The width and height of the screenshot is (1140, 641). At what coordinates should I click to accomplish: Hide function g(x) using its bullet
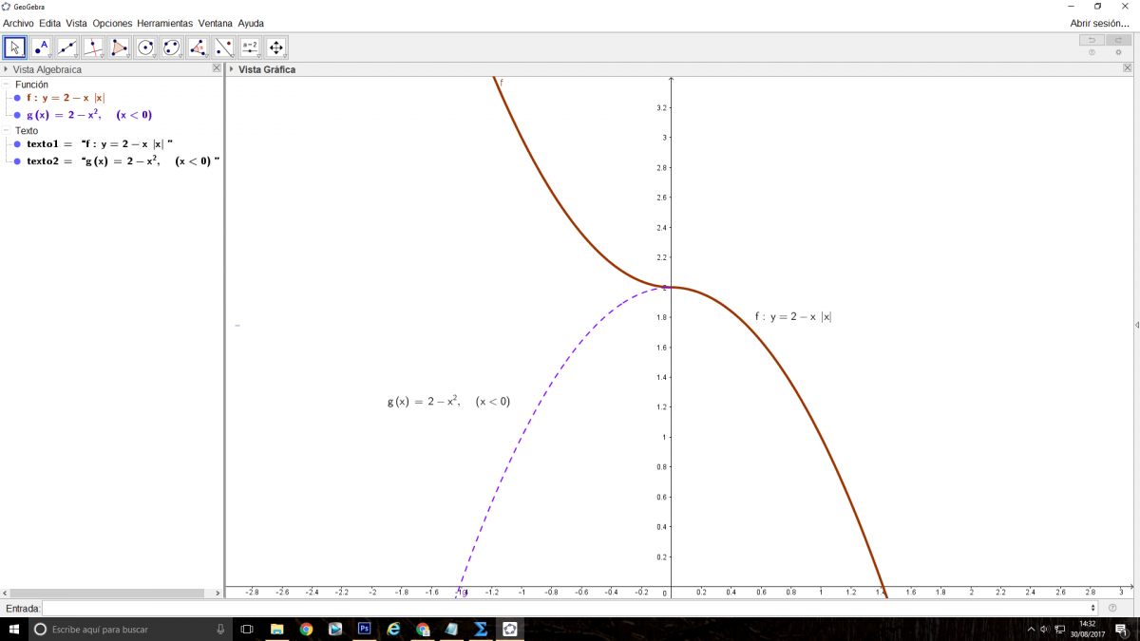click(17, 115)
